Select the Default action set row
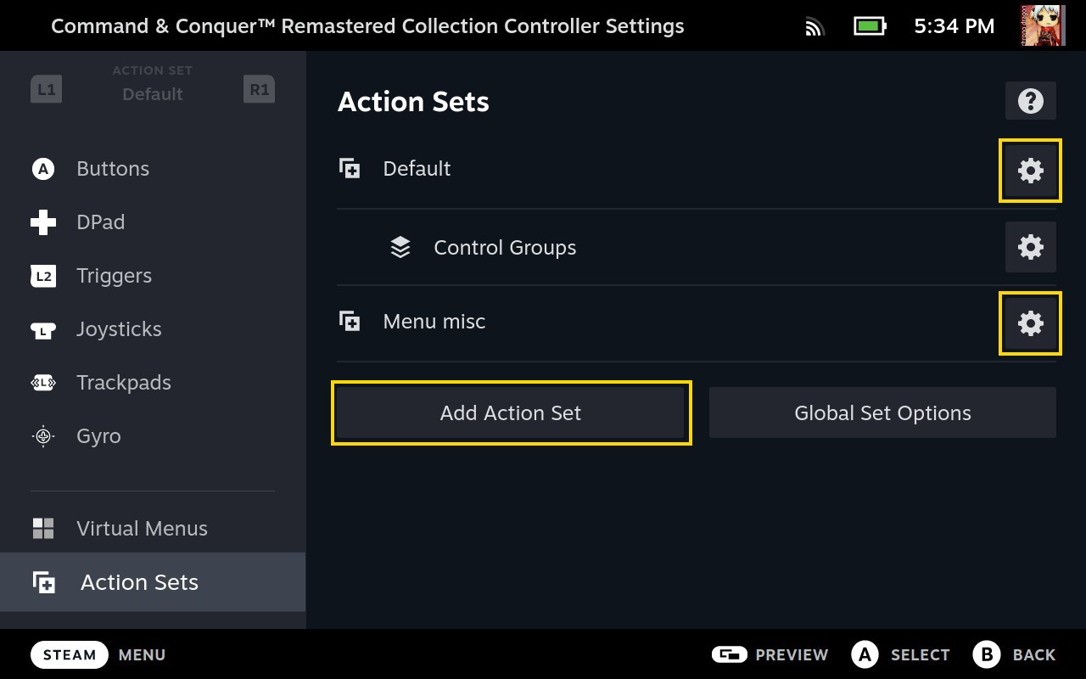The height and width of the screenshot is (679, 1086). 416,169
